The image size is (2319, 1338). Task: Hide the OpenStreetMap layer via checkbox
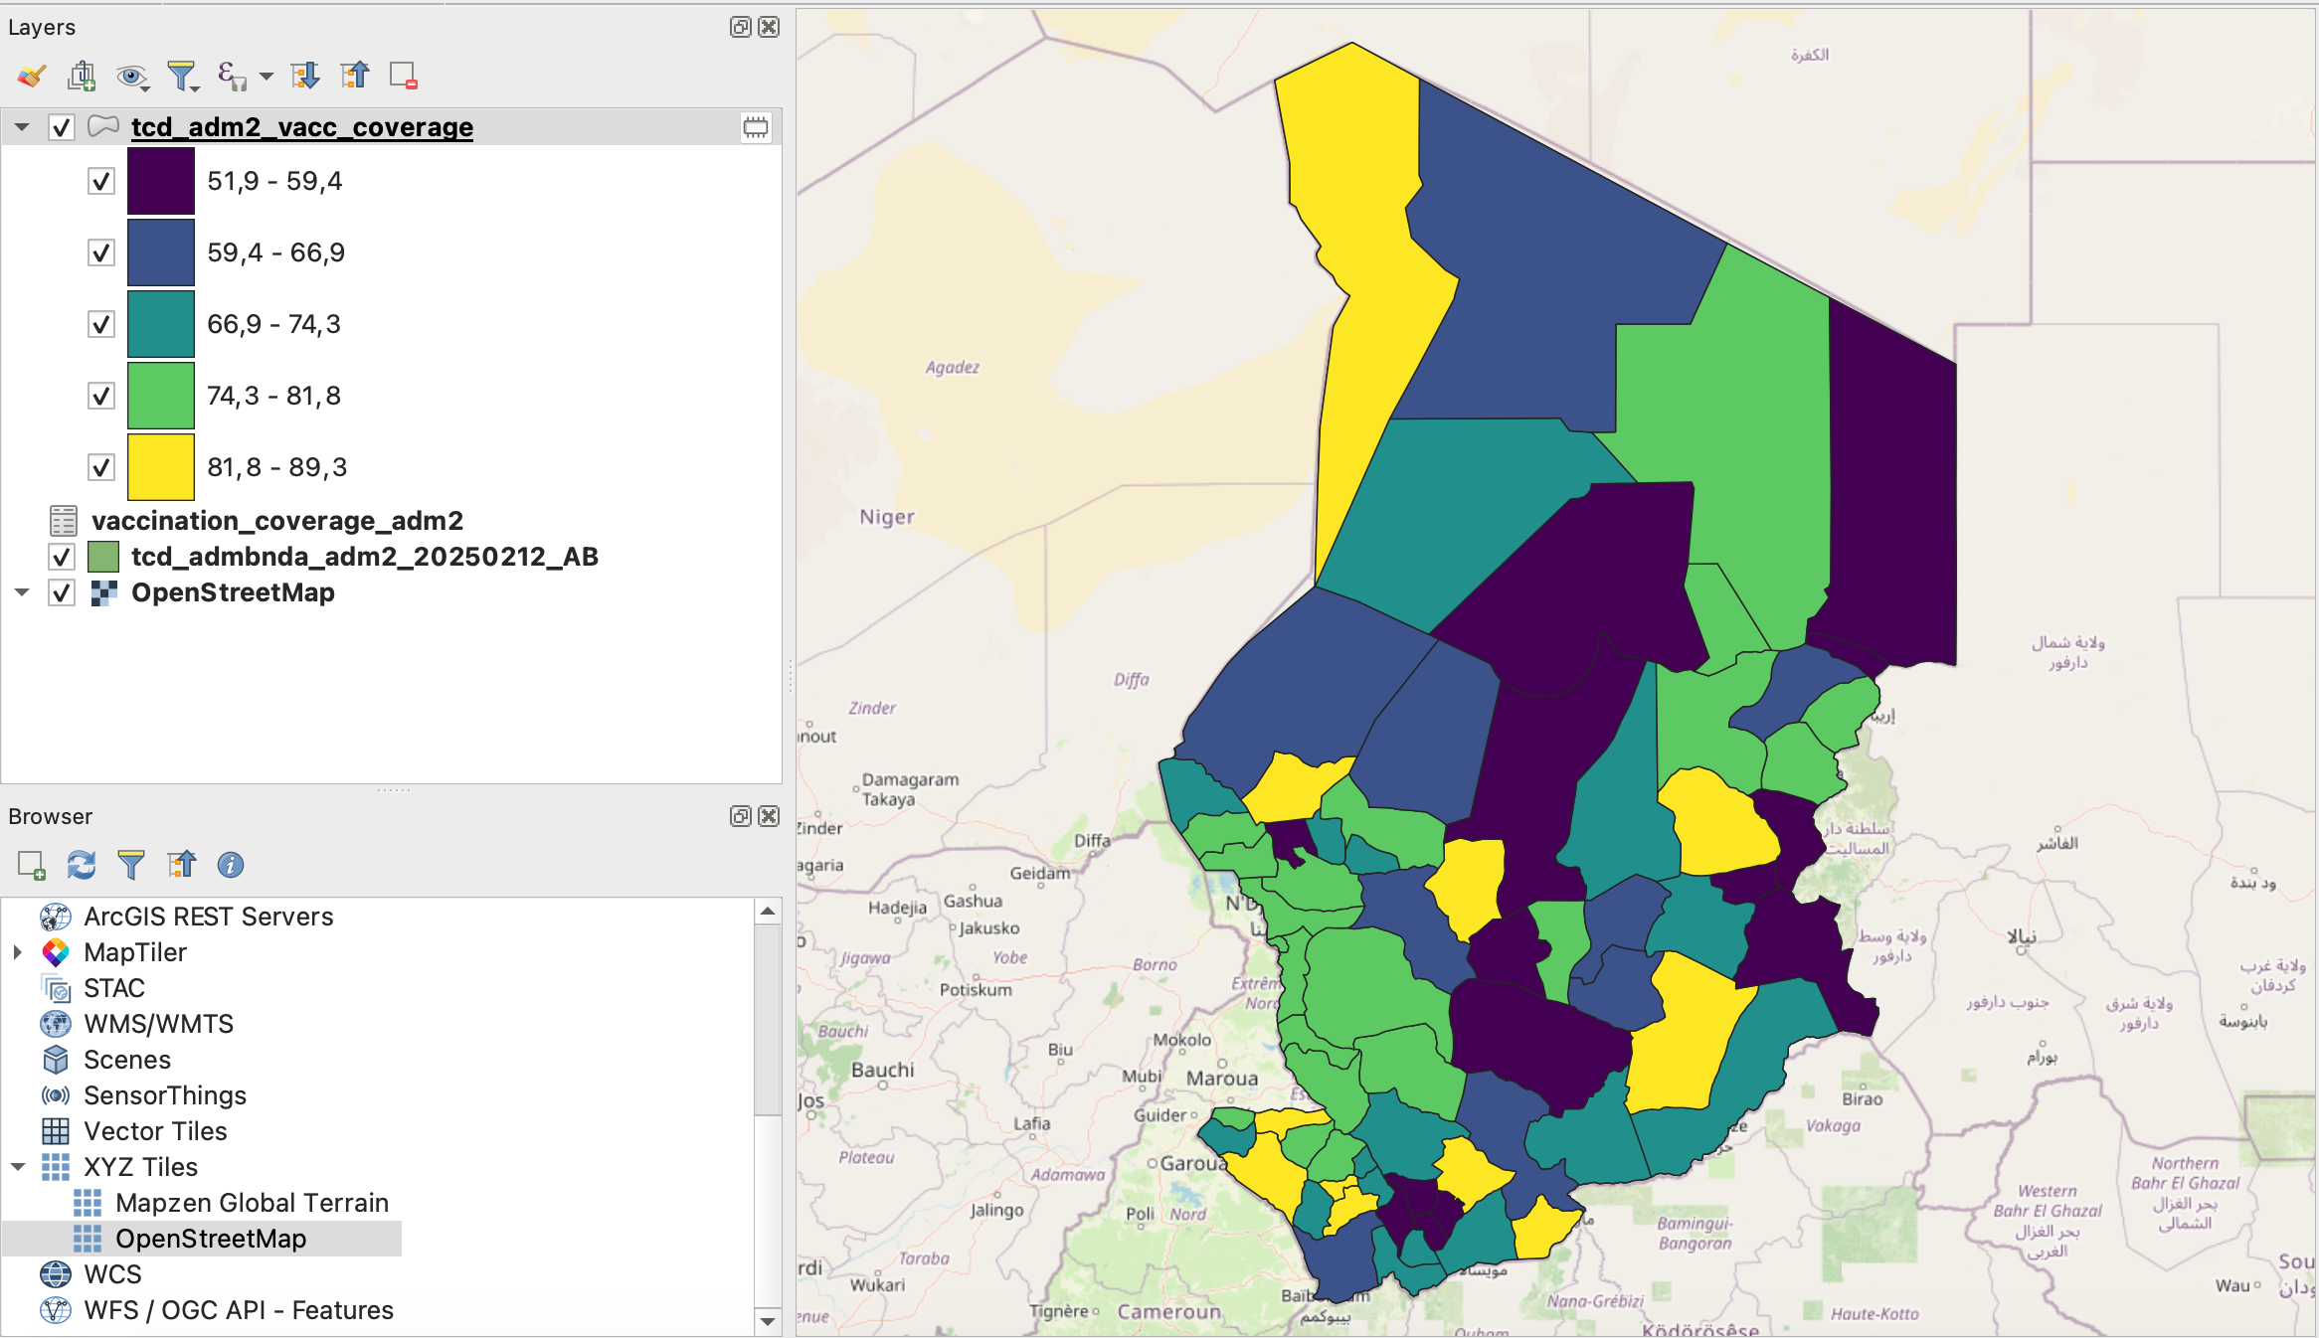click(62, 593)
